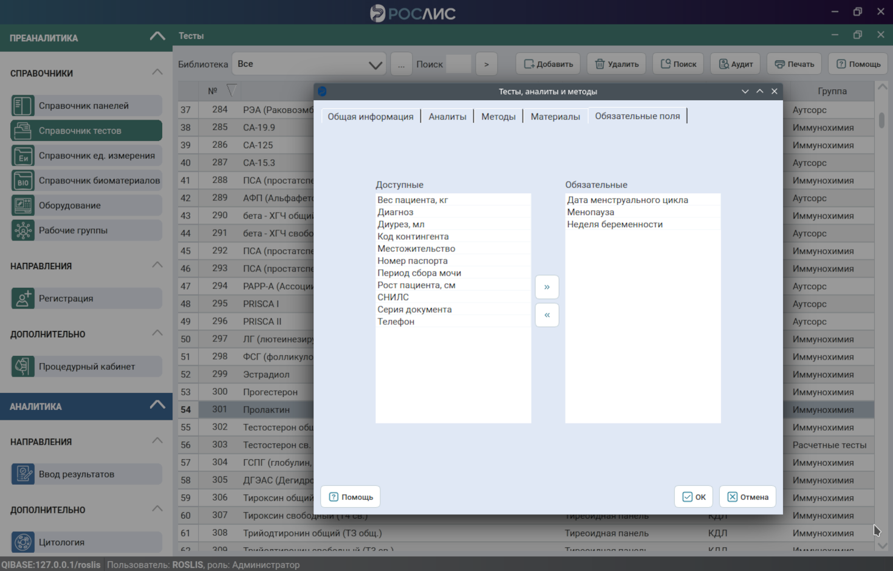
Task: Select 'Период сбора мочи' item
Action: point(453,273)
